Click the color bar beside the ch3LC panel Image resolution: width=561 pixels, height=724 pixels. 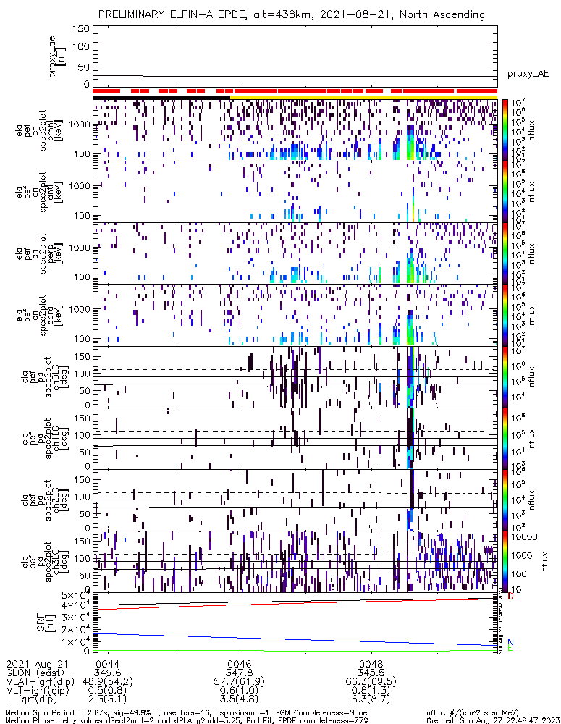pos(505,562)
